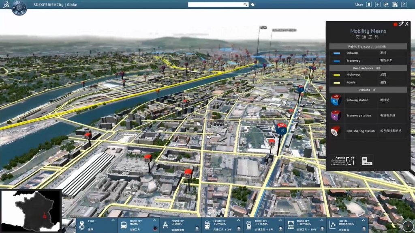Click the Subway light-blue color swatch

tap(337, 53)
